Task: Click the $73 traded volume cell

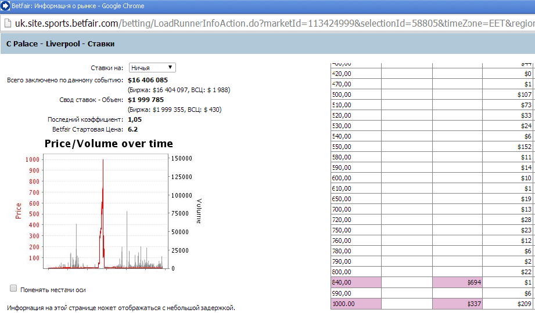Action: tap(507, 105)
